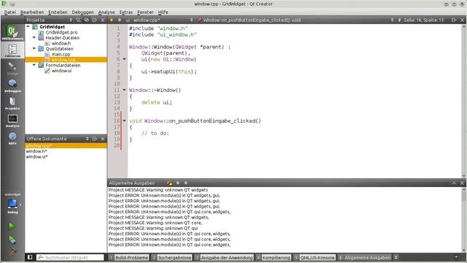Open the GridWidget Debug kit selector
Screen dimensions: 467x263
point(12,204)
